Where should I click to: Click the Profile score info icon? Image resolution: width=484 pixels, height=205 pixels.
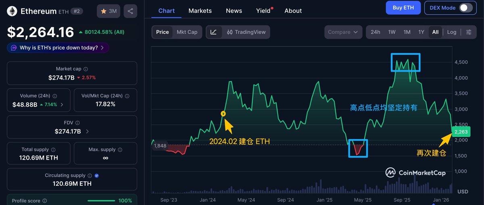click(45, 201)
